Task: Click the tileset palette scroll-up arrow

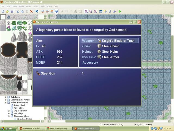Action: point(45,16)
